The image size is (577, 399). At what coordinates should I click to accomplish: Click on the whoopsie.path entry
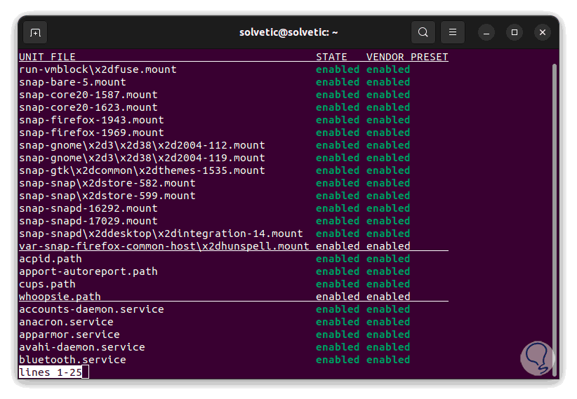click(x=60, y=297)
